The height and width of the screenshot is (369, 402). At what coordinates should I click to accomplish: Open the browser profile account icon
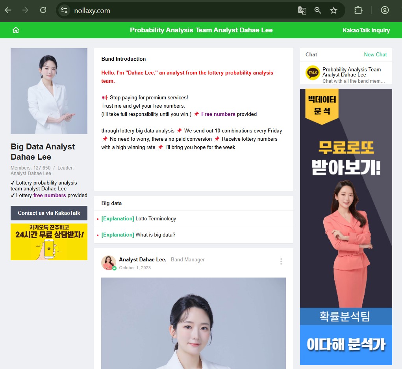(385, 11)
